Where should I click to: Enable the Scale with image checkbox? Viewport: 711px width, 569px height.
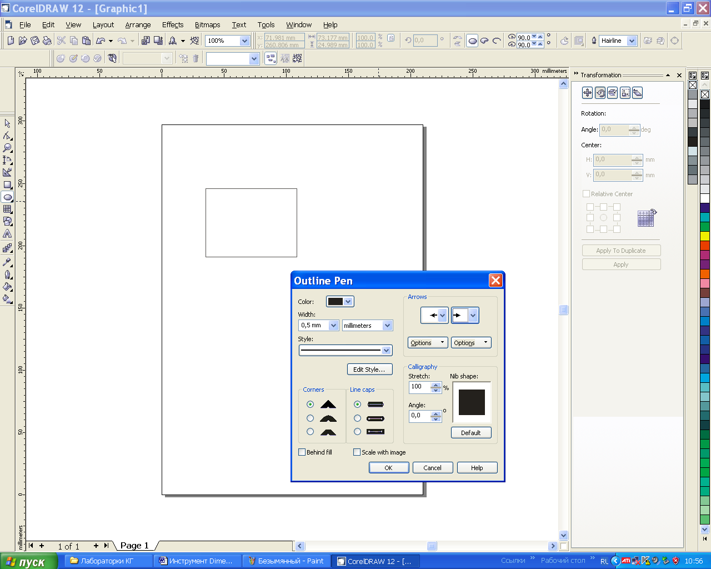coord(357,452)
